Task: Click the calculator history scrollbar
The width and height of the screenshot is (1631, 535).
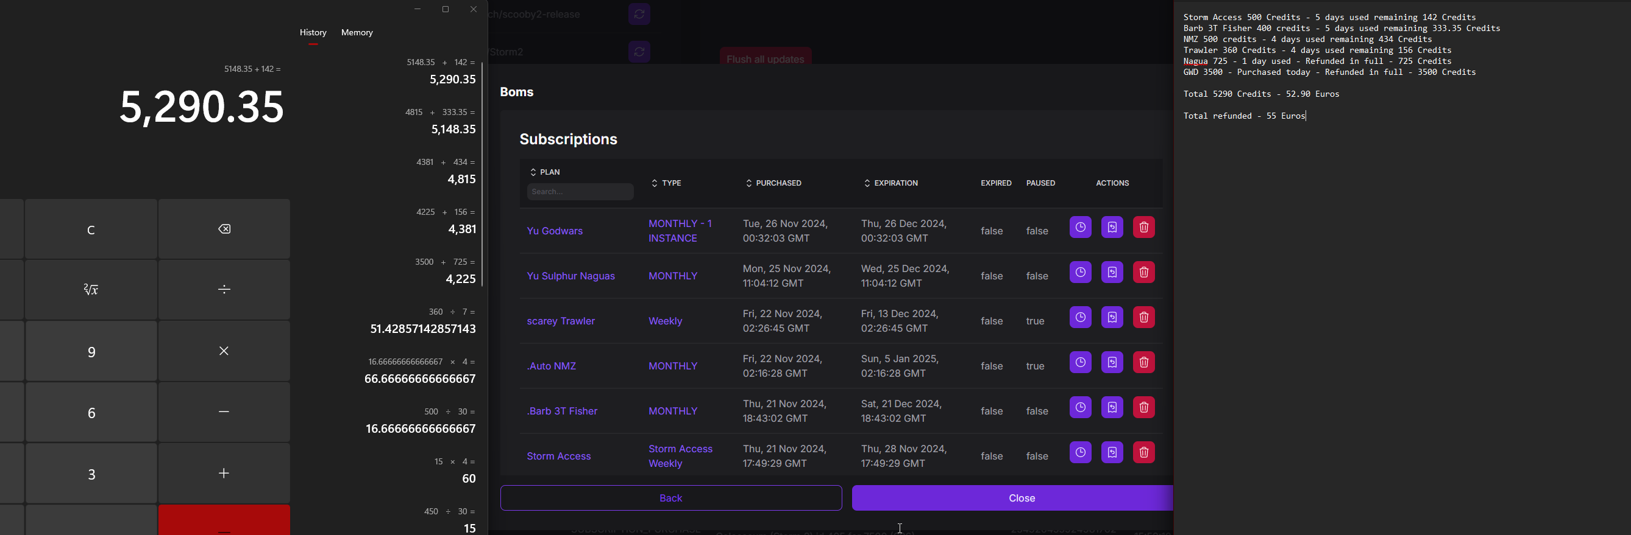Action: pyautogui.click(x=483, y=174)
